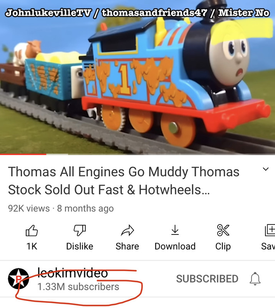
Task: Tap the Download label
Action: coord(175,246)
